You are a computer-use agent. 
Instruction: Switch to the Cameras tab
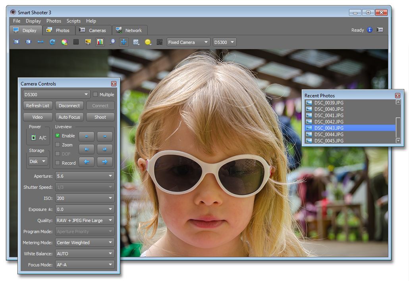coord(93,30)
